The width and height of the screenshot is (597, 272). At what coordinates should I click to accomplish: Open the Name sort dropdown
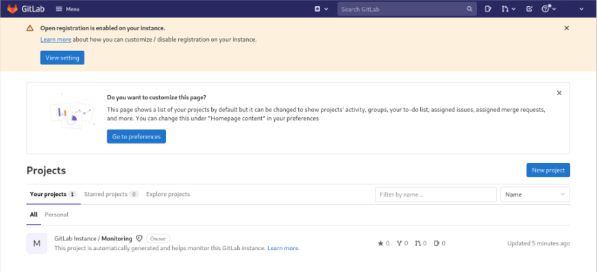535,195
